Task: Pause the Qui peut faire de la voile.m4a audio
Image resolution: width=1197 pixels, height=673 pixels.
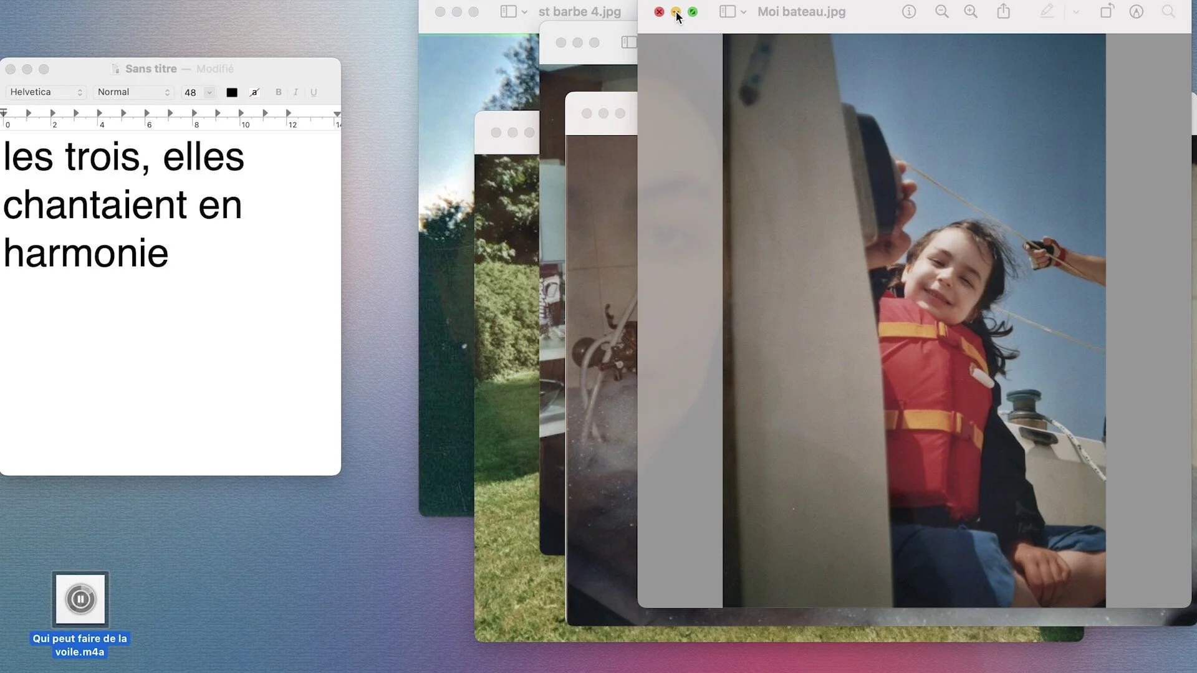Action: [x=80, y=599]
